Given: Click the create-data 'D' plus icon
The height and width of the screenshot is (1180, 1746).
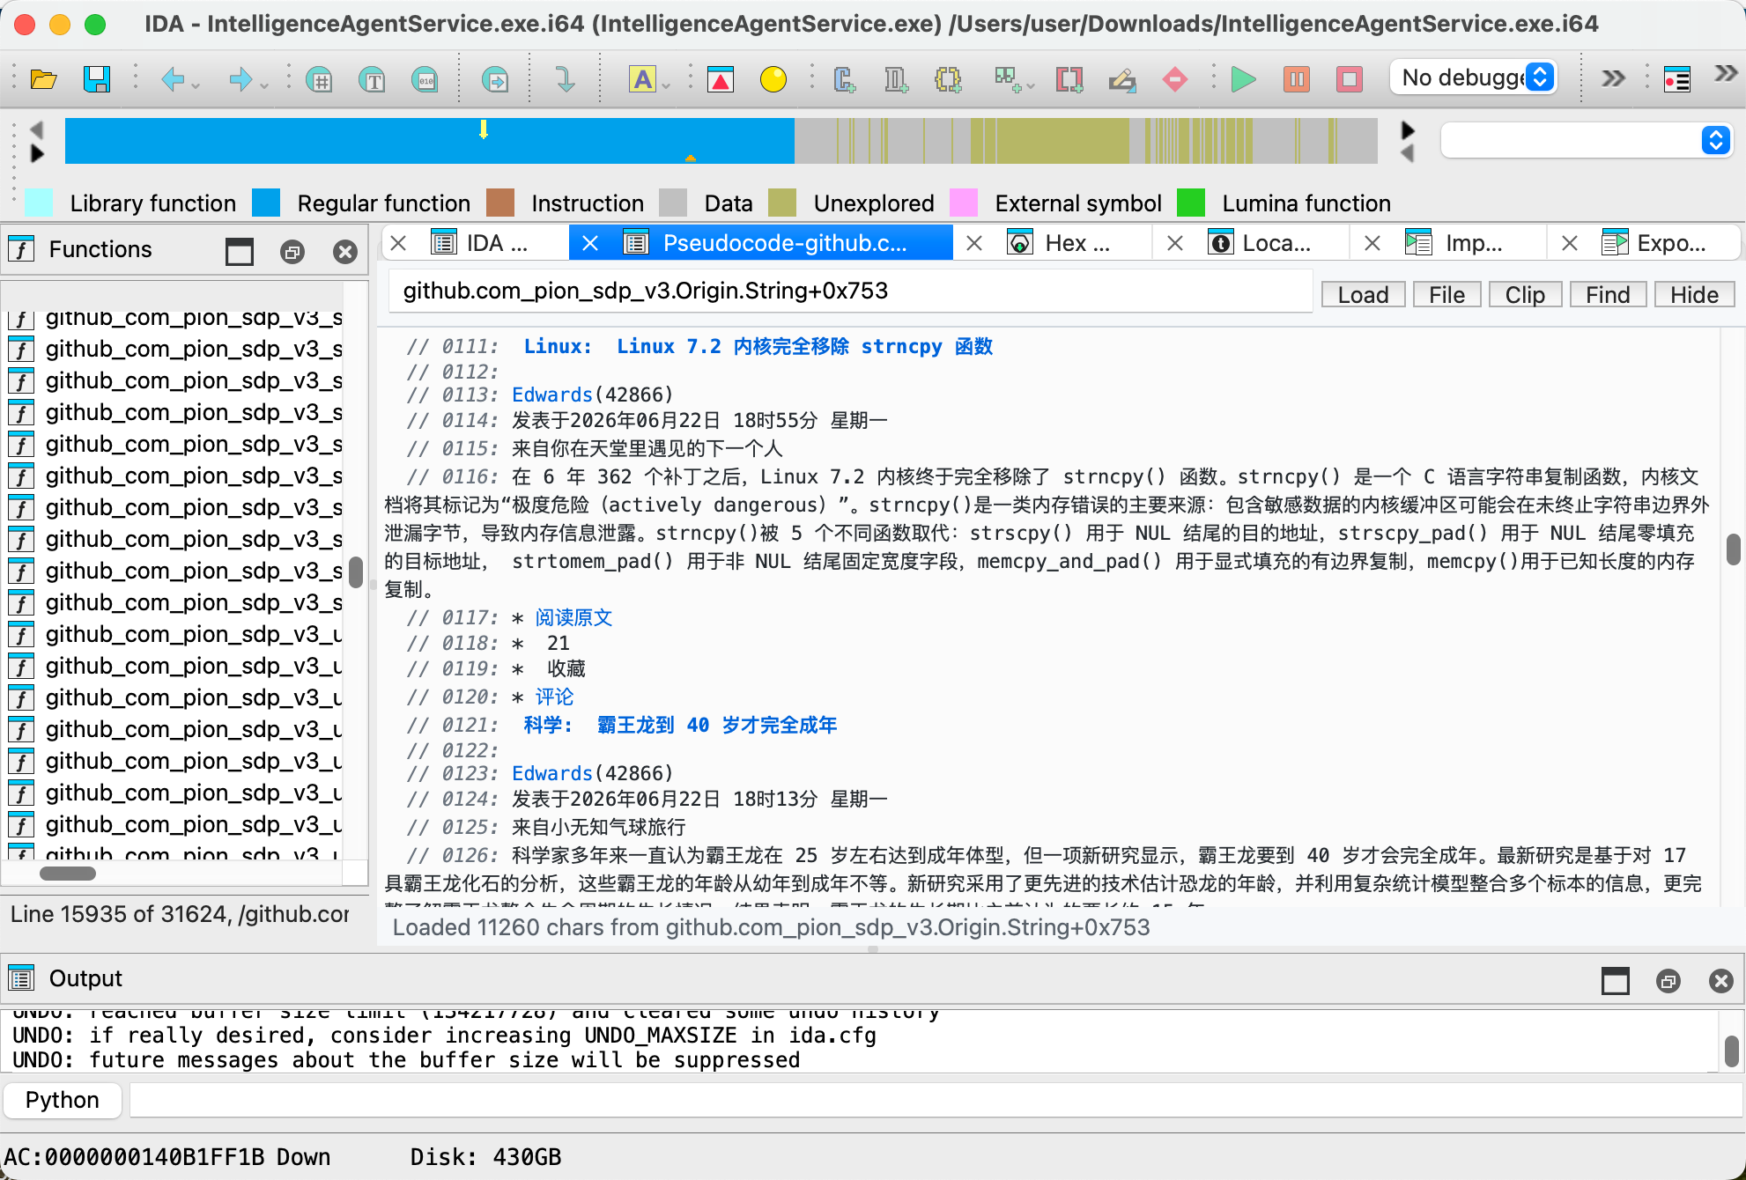Looking at the screenshot, I should click(896, 80).
